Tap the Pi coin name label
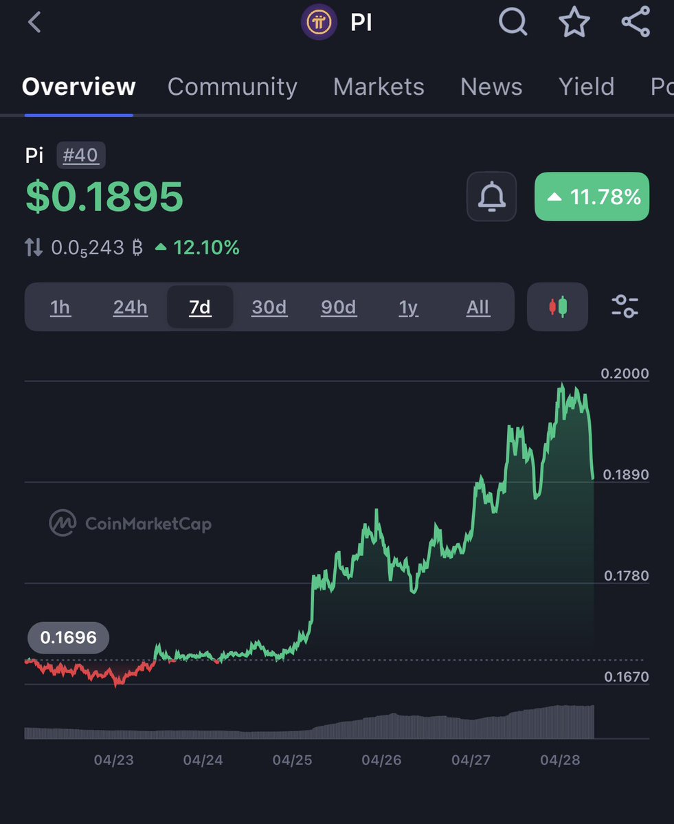 [34, 155]
